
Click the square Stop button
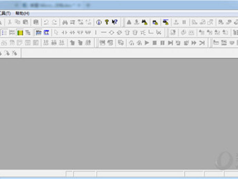coord(155,43)
